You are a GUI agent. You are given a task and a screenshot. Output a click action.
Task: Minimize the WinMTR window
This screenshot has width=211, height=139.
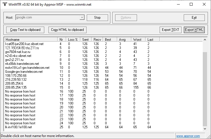tap(178, 4)
